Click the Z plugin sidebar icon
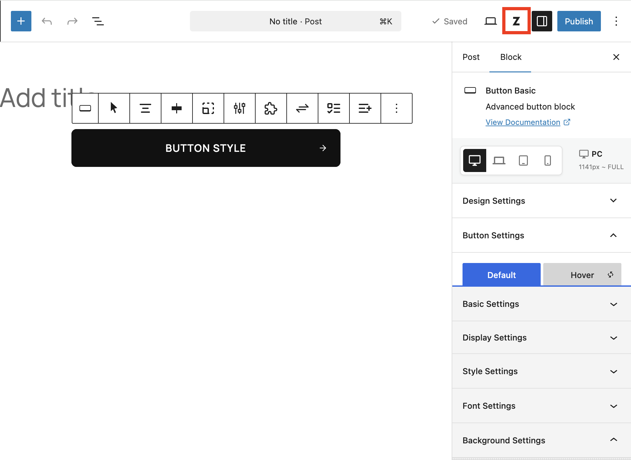The image size is (631, 460). [516, 21]
